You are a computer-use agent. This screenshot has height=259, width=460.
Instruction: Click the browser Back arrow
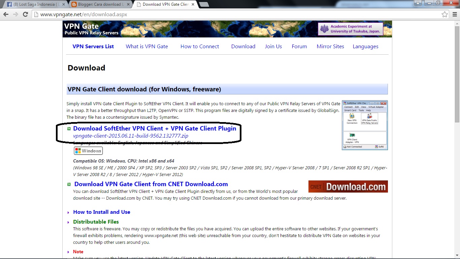[x=6, y=15]
